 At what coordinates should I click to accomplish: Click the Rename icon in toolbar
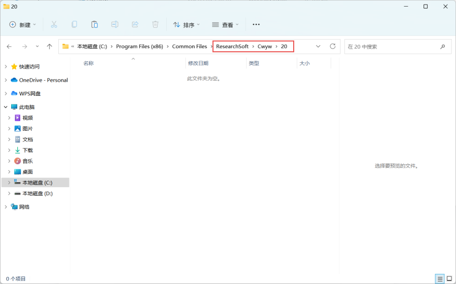coord(115,24)
